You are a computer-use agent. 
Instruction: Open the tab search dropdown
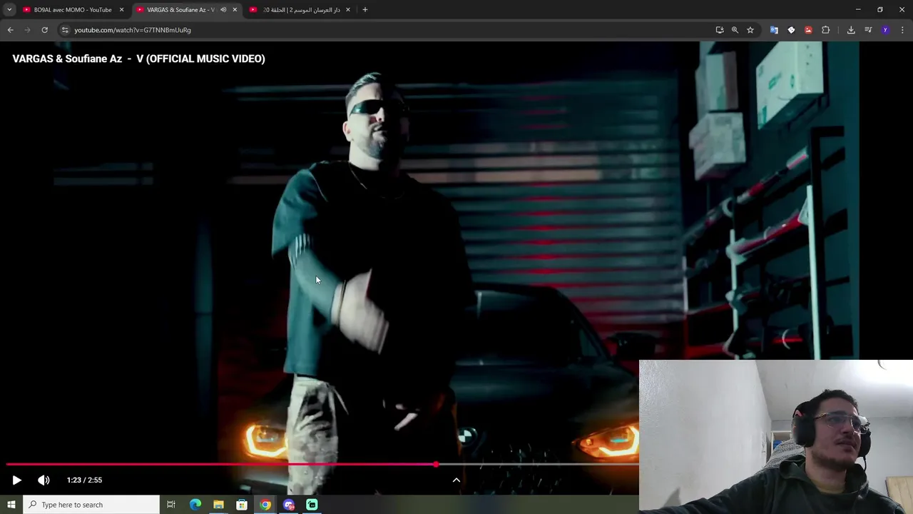[9, 10]
